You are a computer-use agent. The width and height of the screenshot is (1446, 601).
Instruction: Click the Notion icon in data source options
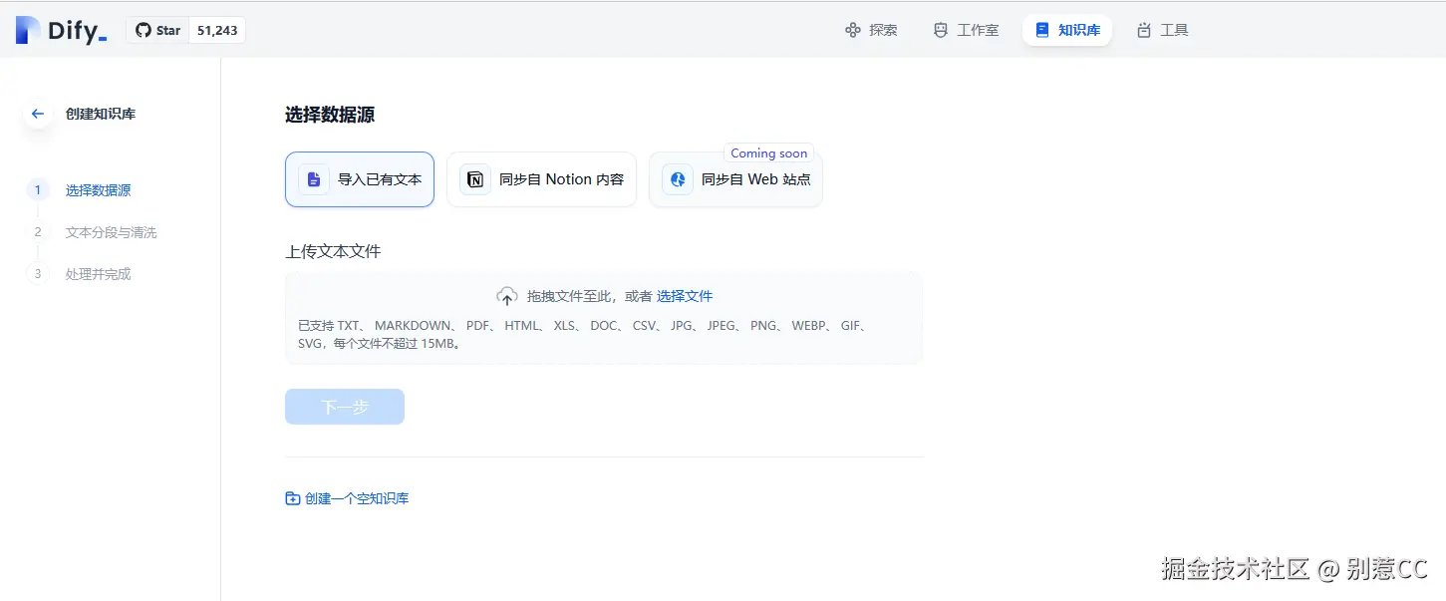pos(474,178)
